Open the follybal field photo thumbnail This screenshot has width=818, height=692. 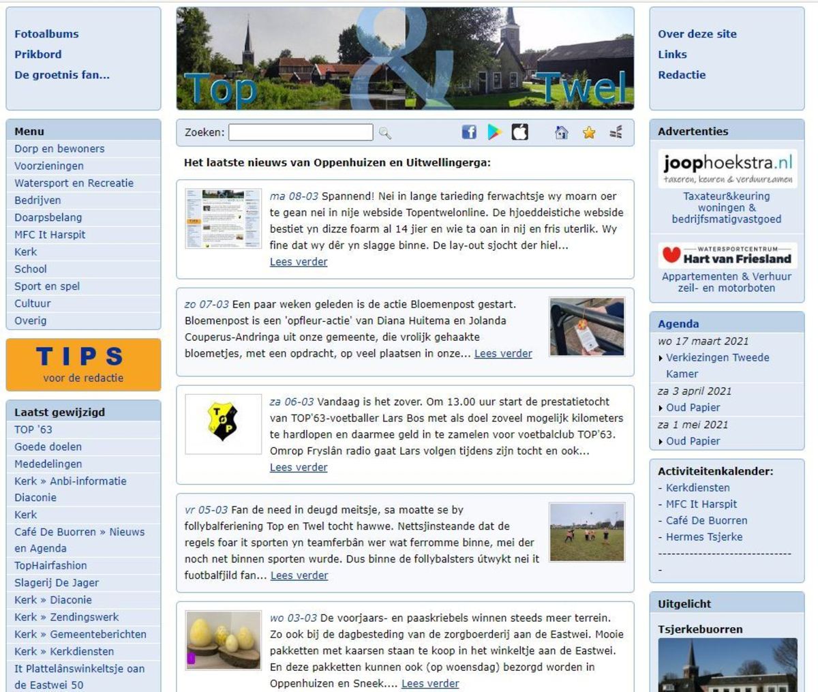(x=587, y=532)
